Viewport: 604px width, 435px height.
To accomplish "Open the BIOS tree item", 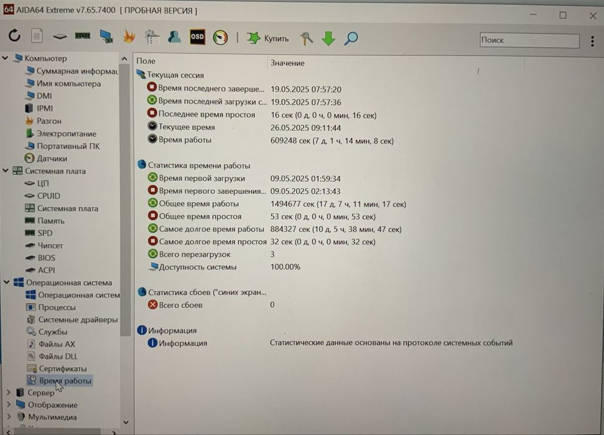I will [40, 257].
